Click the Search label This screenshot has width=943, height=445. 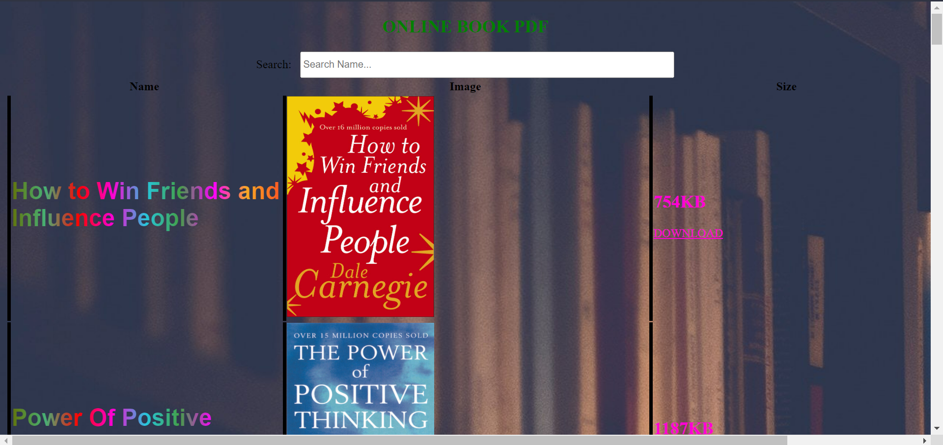click(274, 65)
